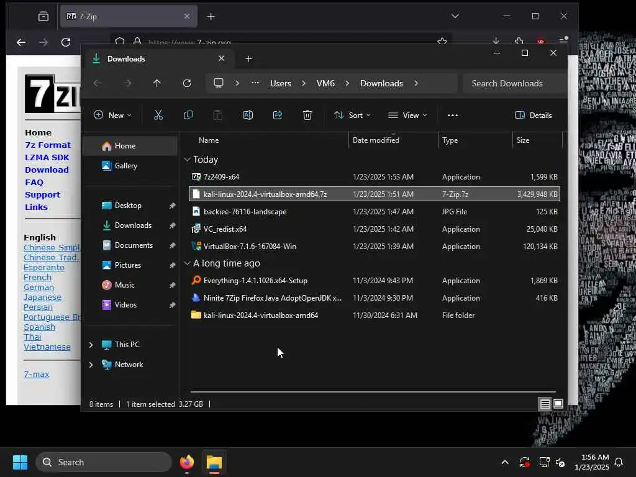The height and width of the screenshot is (477, 636).
Task: Select VirtualBox-7.1.6-167084-Win file
Action: point(375,246)
